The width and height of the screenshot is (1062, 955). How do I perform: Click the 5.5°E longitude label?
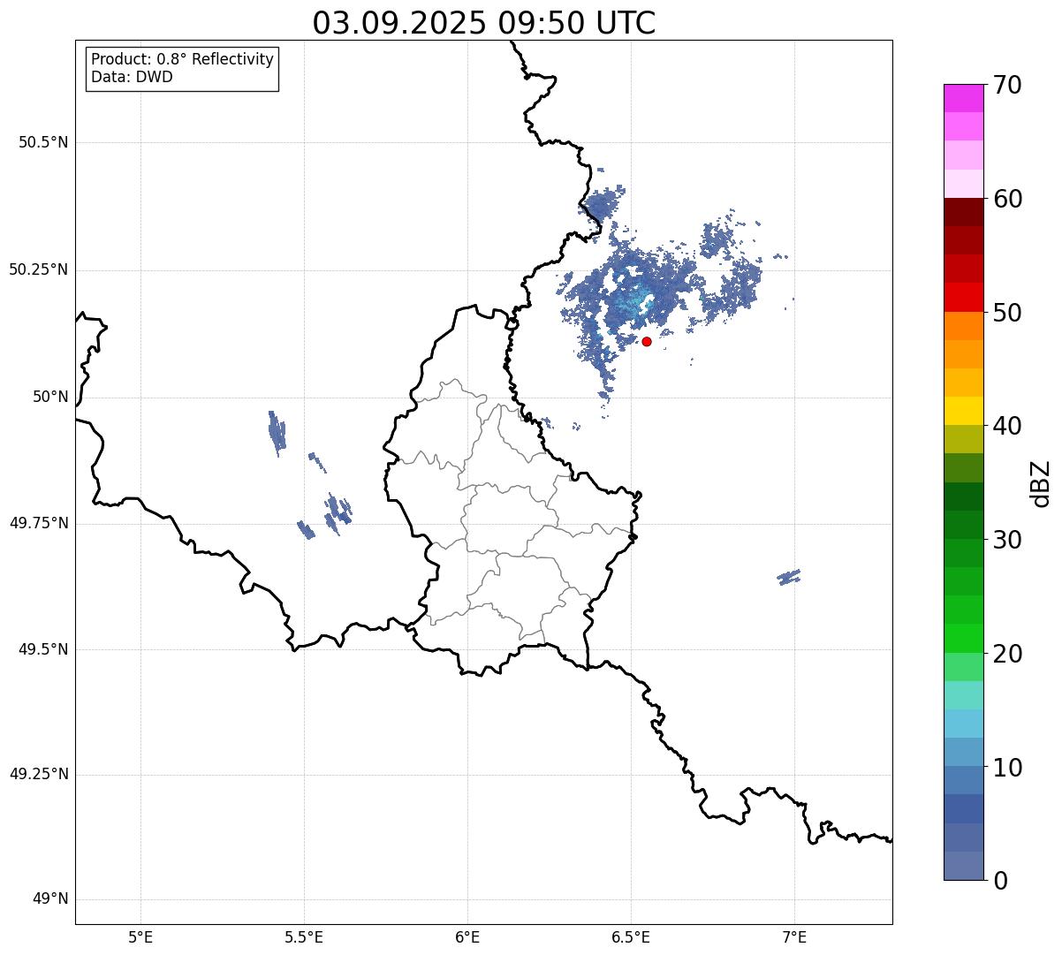[304, 936]
